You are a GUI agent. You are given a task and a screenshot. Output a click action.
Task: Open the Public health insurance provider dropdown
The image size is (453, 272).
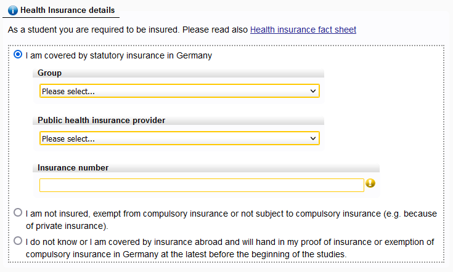179,138
